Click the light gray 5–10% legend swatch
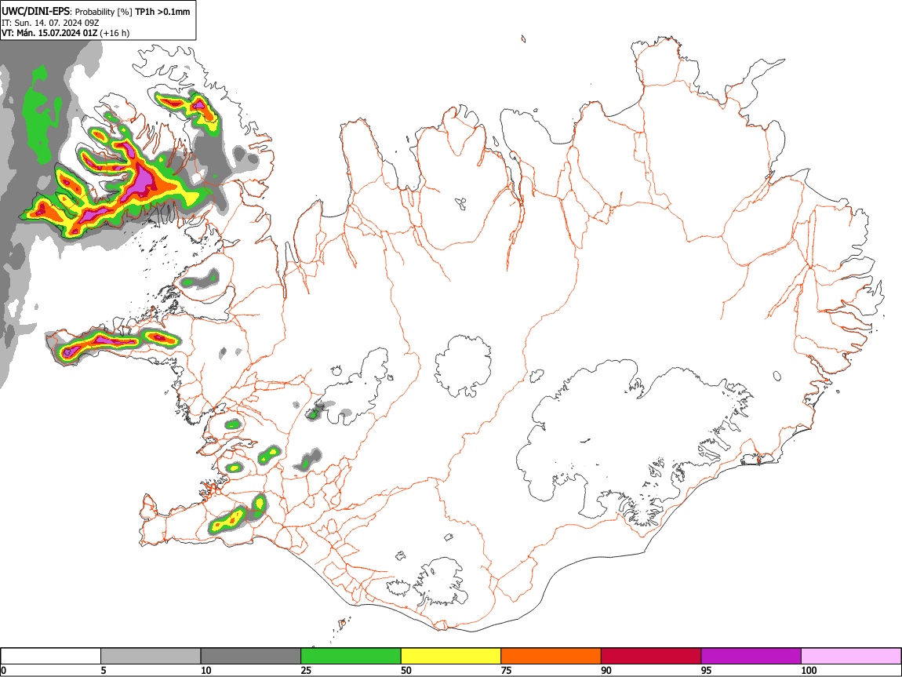This screenshot has width=902, height=677. pyautogui.click(x=151, y=657)
